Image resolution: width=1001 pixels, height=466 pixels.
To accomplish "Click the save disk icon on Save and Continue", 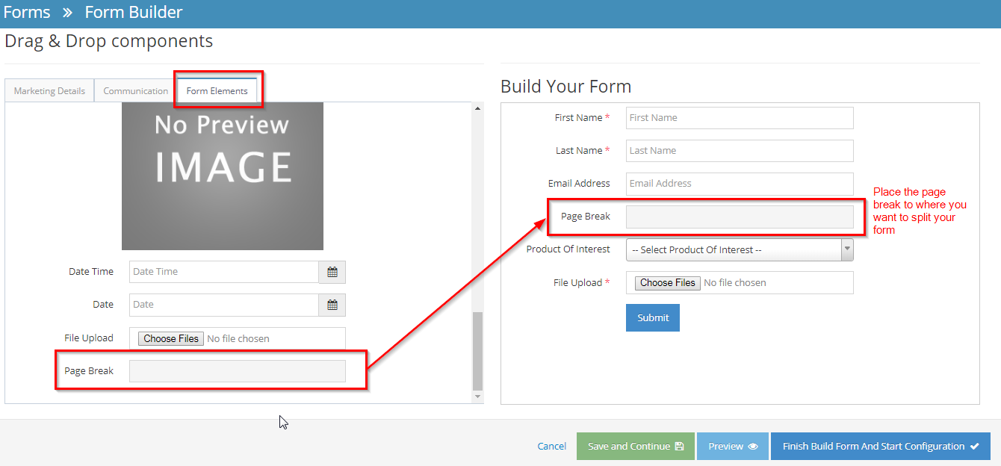I will [x=678, y=446].
